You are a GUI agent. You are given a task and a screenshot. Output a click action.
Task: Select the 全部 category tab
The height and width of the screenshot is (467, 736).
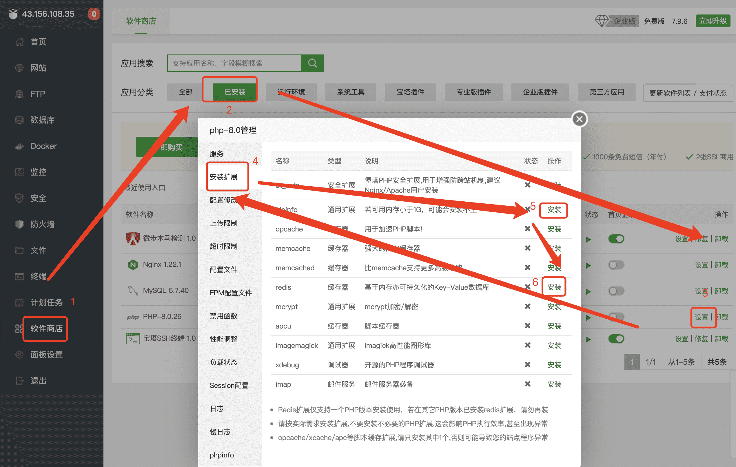[185, 92]
